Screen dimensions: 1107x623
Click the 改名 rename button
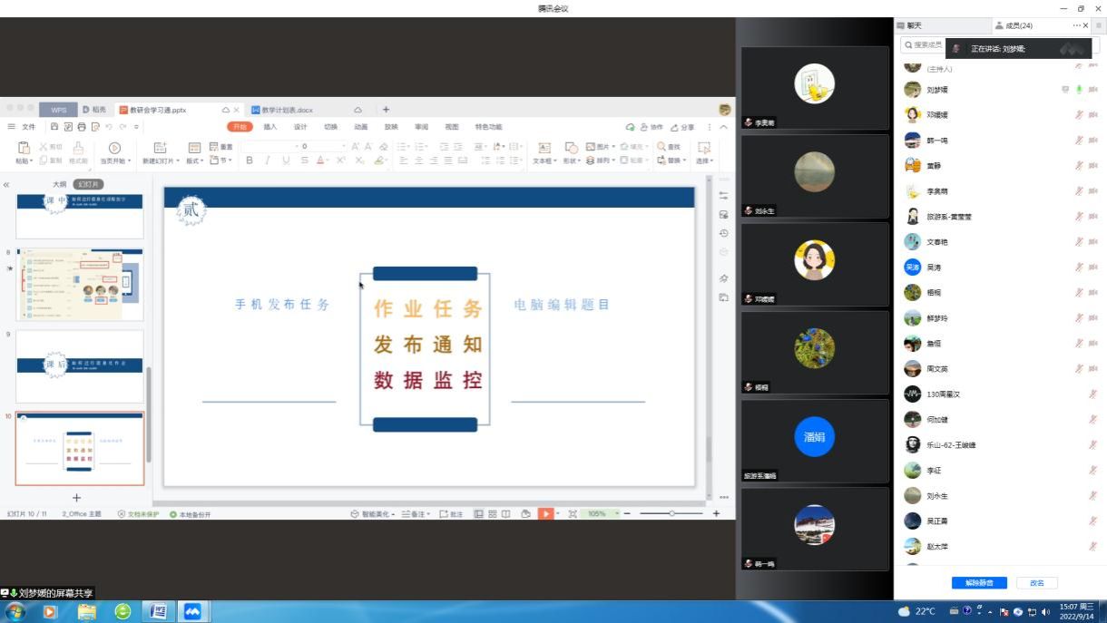[1037, 582]
